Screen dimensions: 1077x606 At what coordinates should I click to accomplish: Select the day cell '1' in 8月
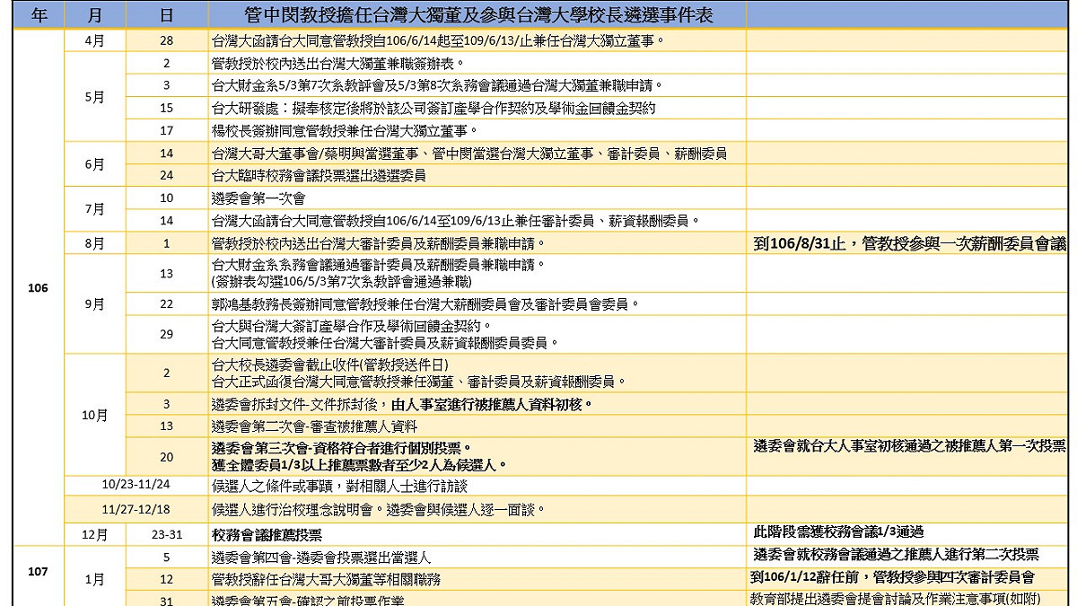click(x=166, y=243)
